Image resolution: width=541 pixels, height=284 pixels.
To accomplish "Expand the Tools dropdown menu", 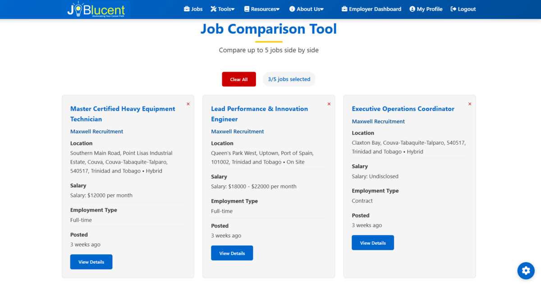I will tap(223, 9).
